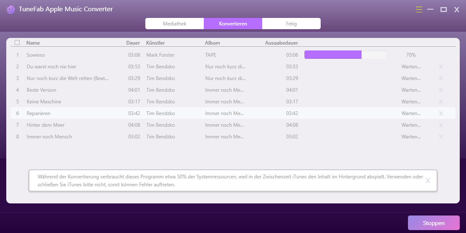Select the track 'Hinter dem Meer'
This screenshot has height=233, width=466.
tap(46, 125)
